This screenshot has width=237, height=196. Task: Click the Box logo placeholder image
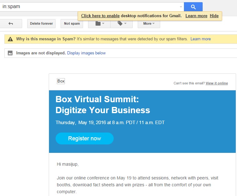coord(61,81)
